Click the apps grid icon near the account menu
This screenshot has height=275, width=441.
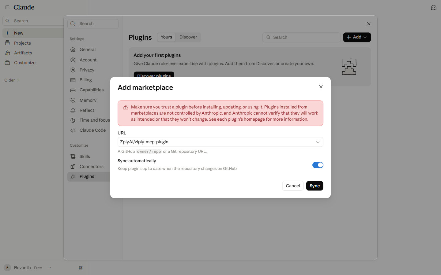(81, 268)
